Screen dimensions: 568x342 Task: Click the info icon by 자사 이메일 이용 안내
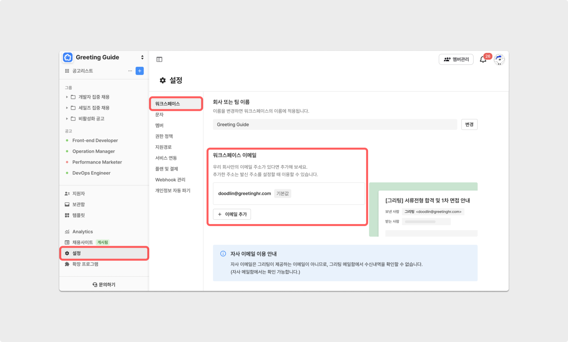[223, 254]
